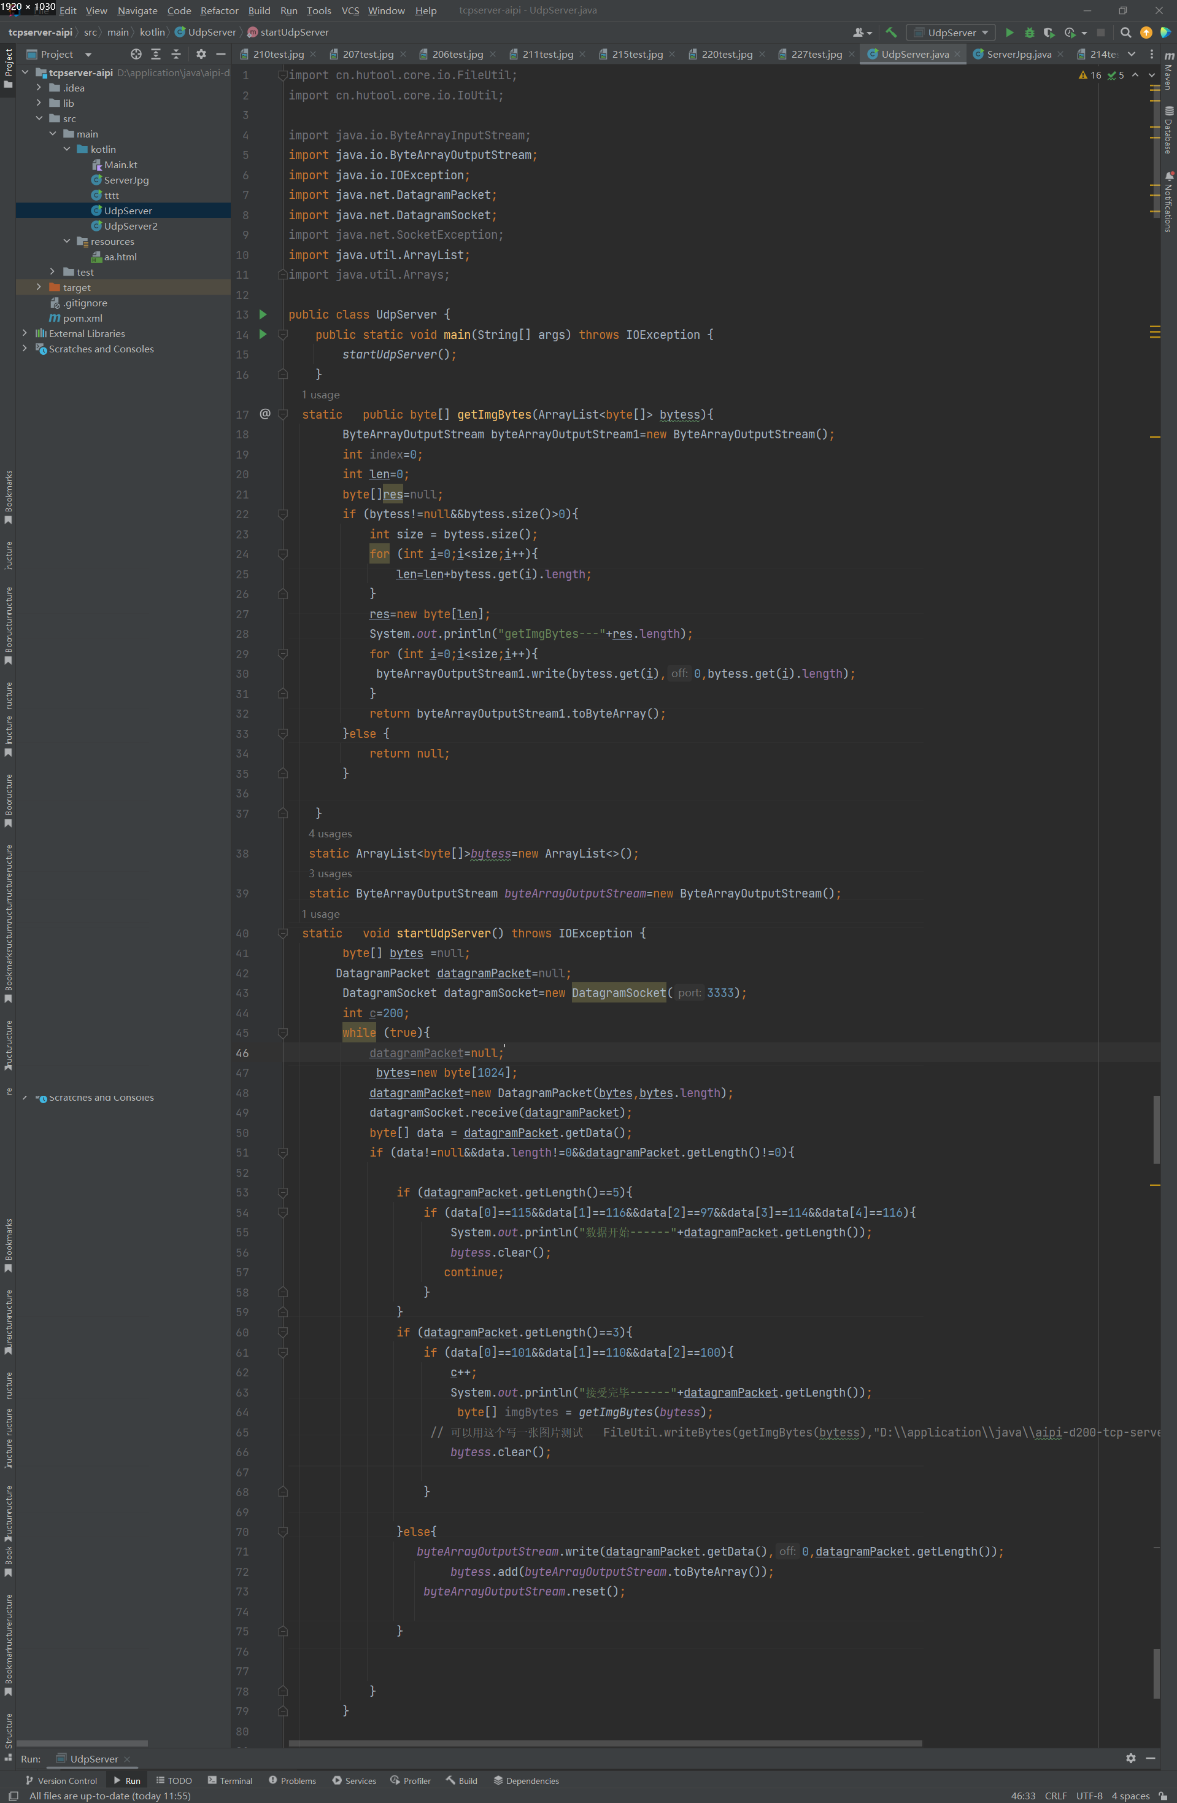Click Expand All in Project panel
The height and width of the screenshot is (1803, 1177).
point(156,54)
